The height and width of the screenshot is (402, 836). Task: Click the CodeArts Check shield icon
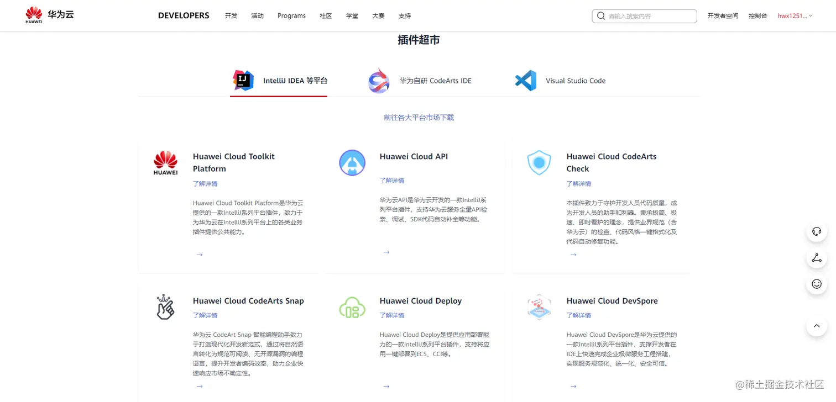tap(539, 163)
